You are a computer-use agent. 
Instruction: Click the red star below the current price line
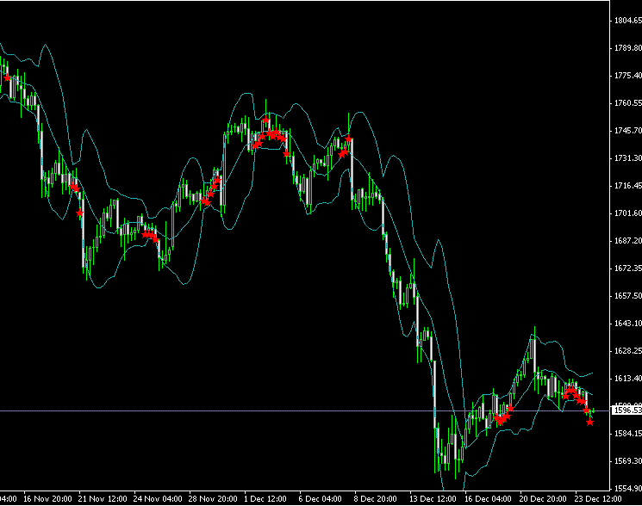pyautogui.click(x=589, y=423)
